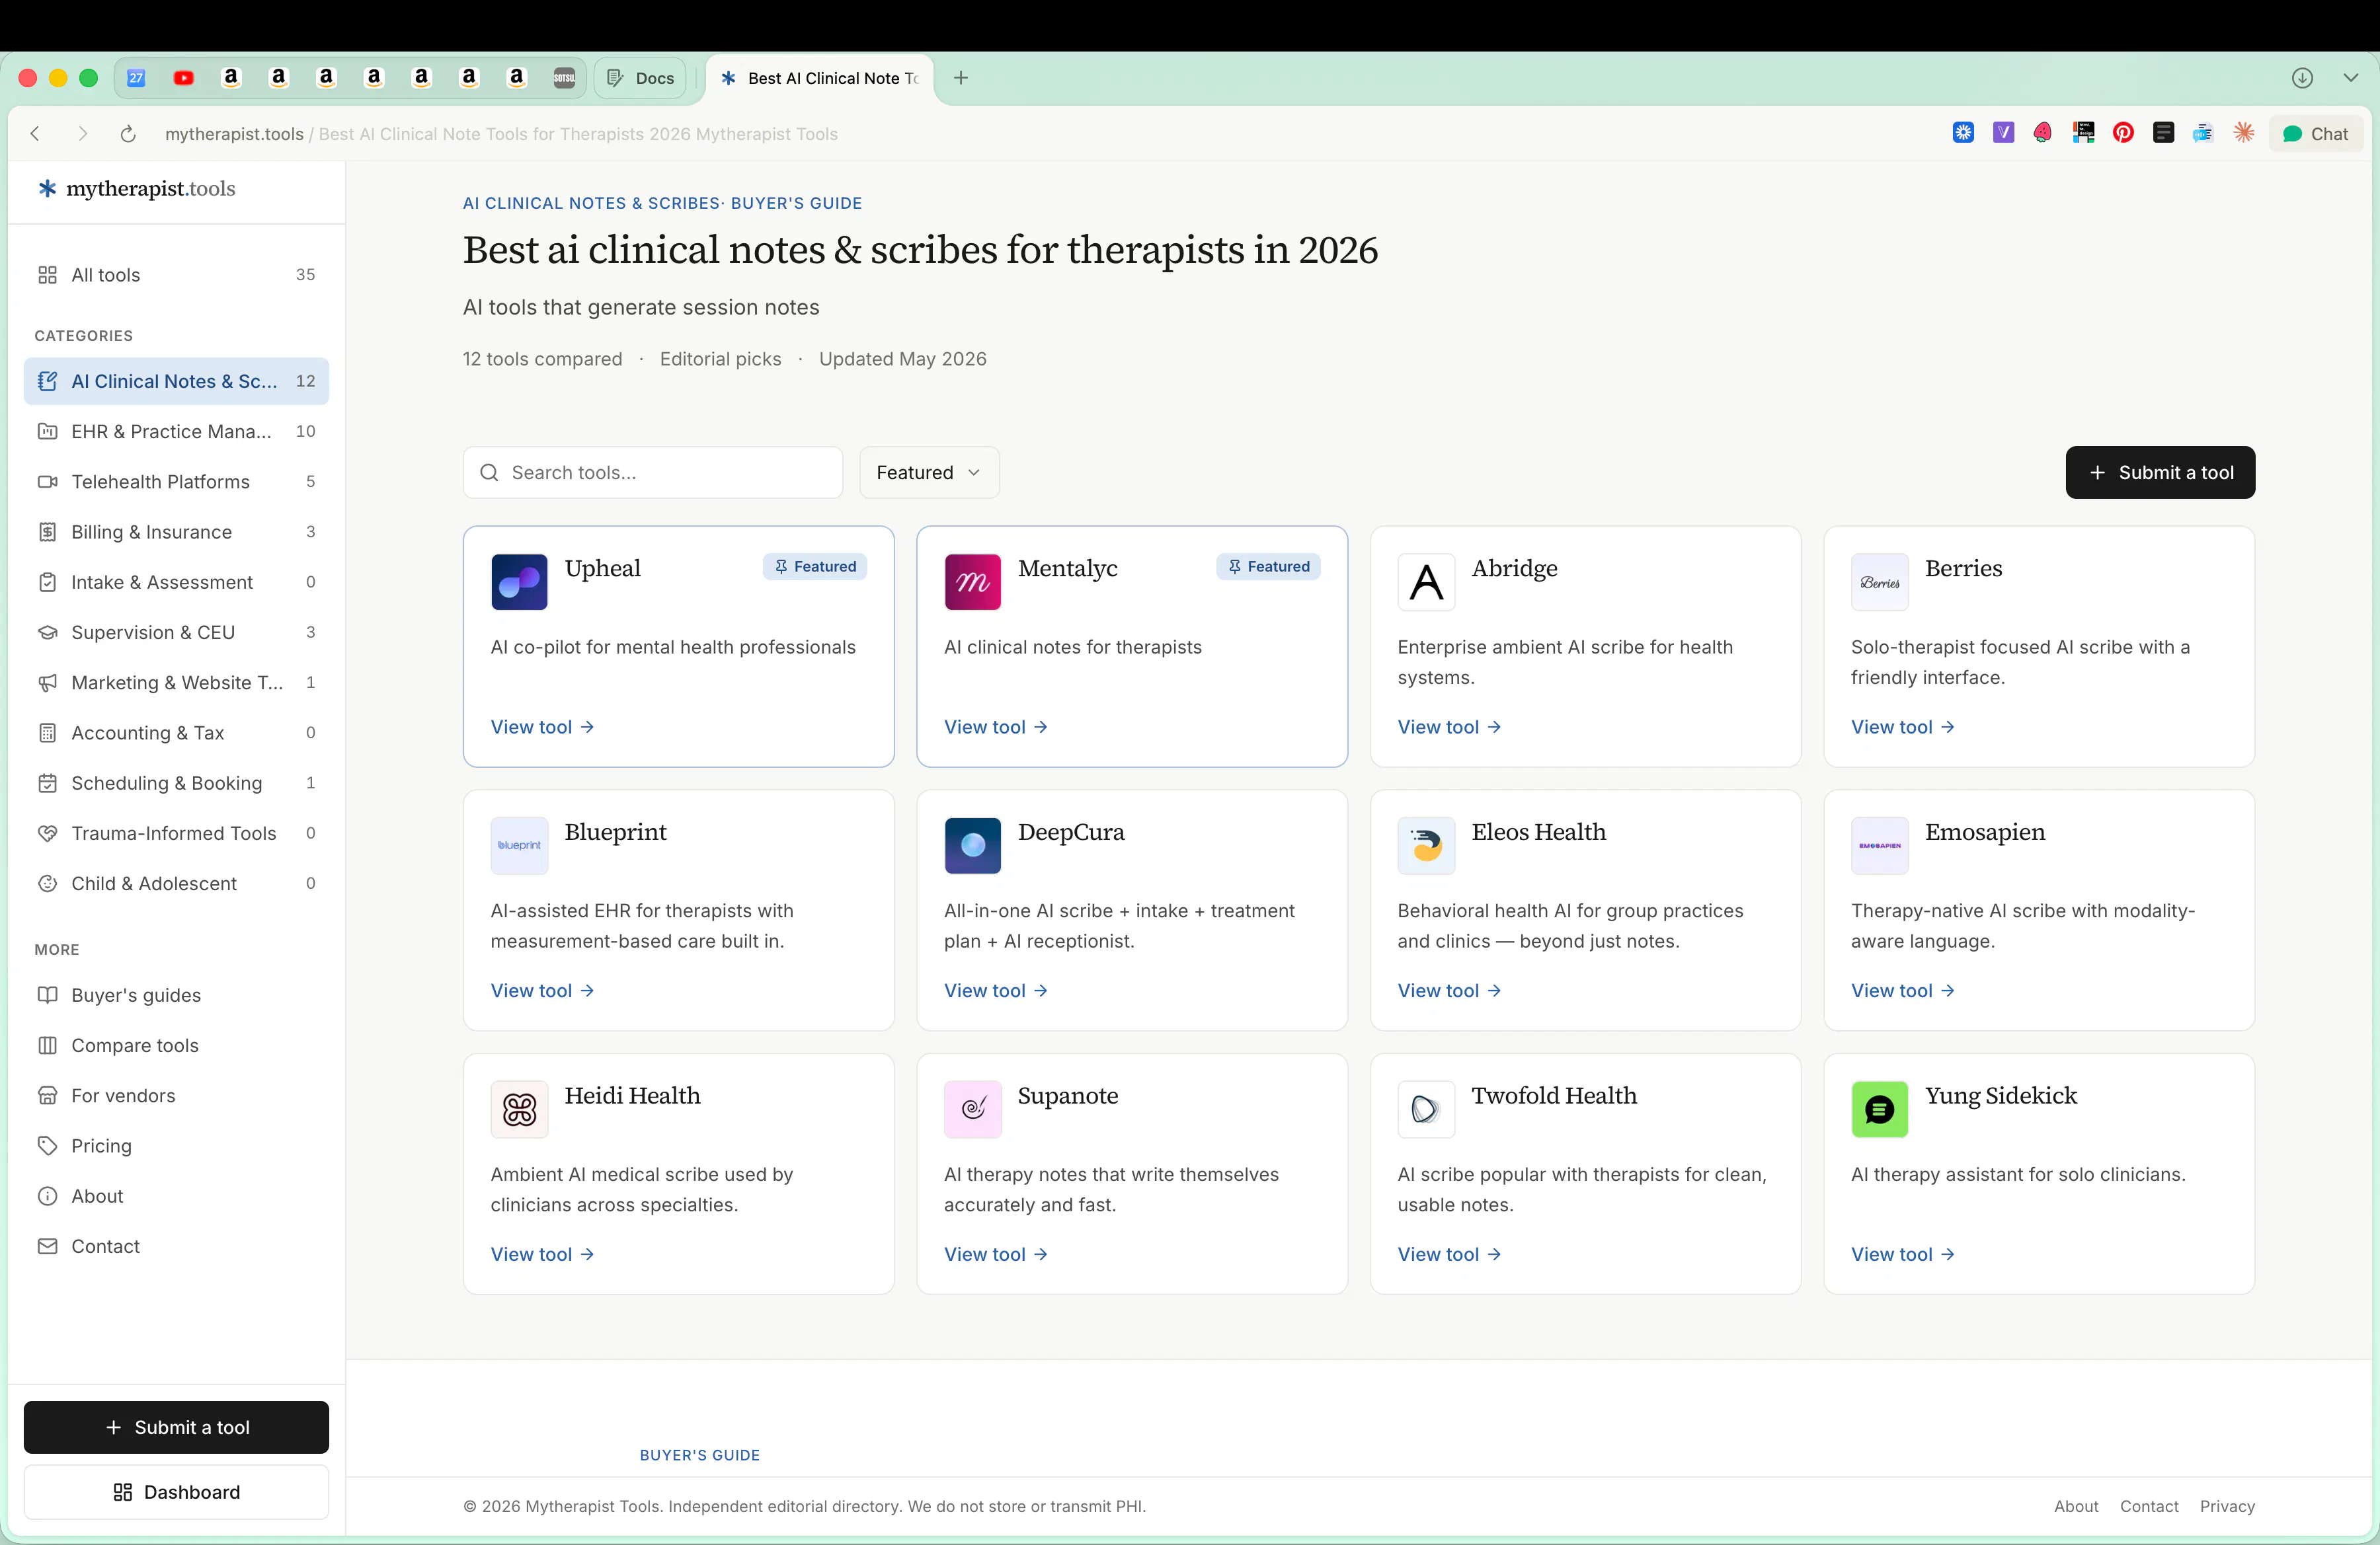Screen dimensions: 2380x1545
Task: Follow the View tool link on the Blueprint card
Action: click(x=542, y=991)
